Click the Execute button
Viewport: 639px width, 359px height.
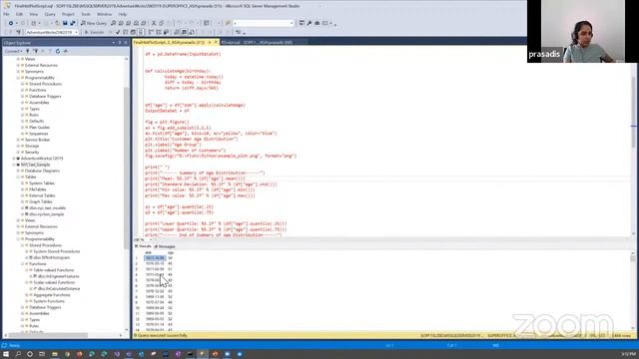tap(95, 32)
